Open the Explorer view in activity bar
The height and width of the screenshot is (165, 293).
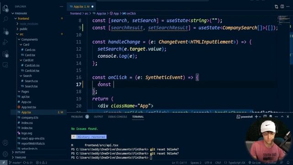point(5,8)
